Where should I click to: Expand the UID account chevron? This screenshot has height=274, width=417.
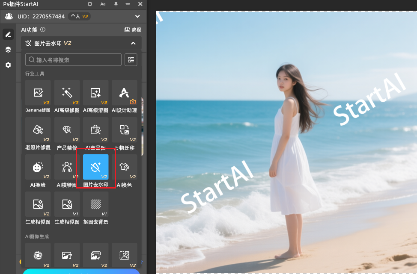(137, 16)
